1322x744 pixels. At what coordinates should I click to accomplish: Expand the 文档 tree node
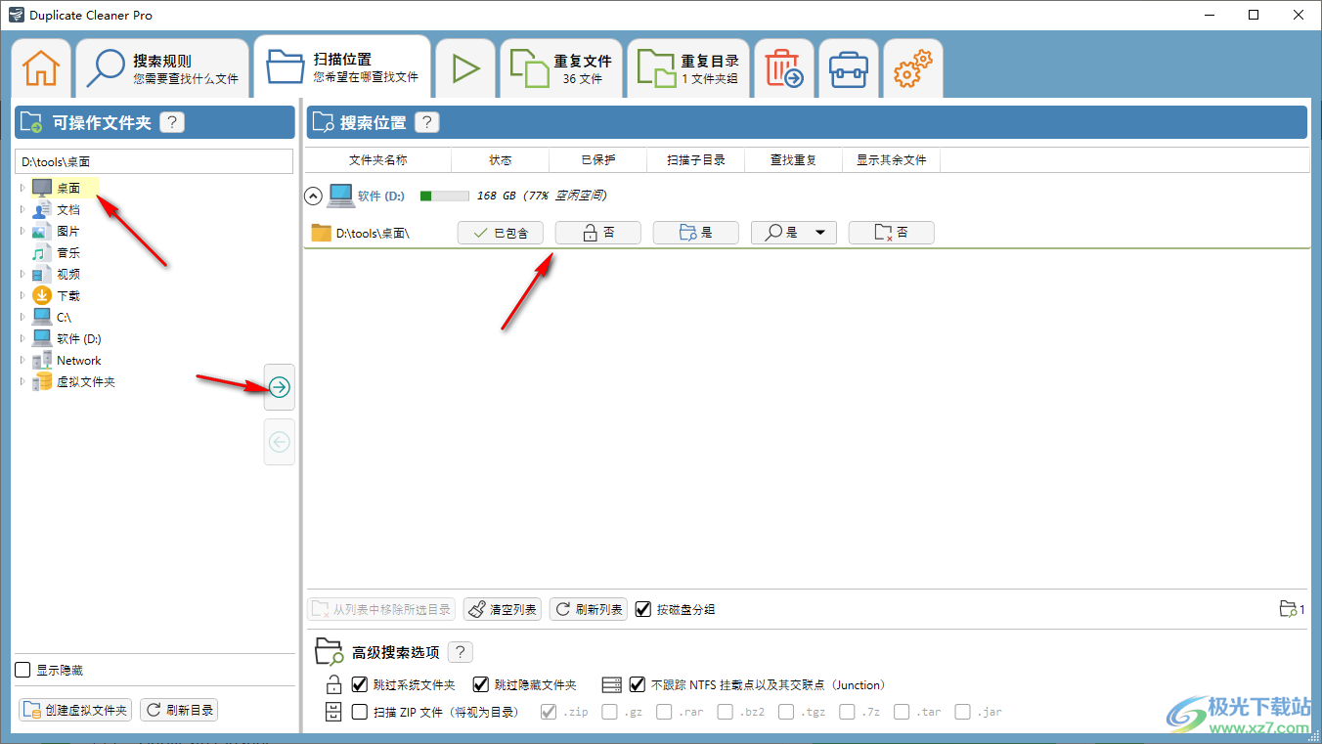coord(22,209)
